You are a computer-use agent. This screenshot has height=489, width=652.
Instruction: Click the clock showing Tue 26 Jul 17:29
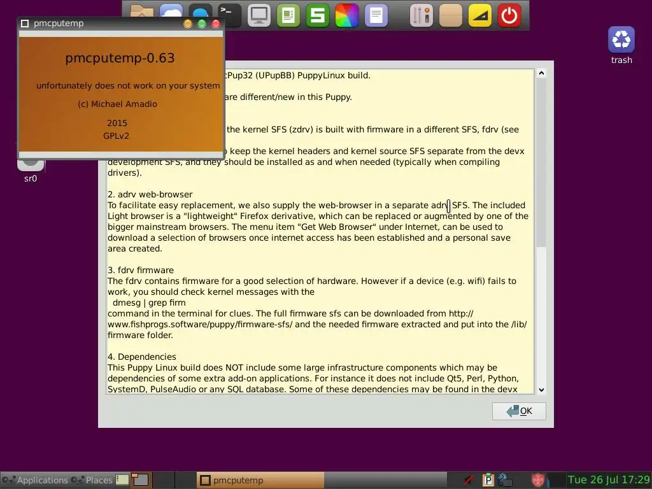point(609,480)
